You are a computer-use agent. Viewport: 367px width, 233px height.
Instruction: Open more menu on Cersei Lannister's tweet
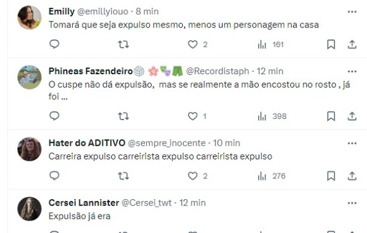coord(352,203)
